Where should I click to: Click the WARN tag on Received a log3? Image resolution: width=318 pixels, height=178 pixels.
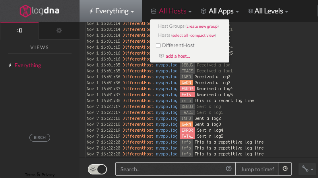[x=186, y=83]
